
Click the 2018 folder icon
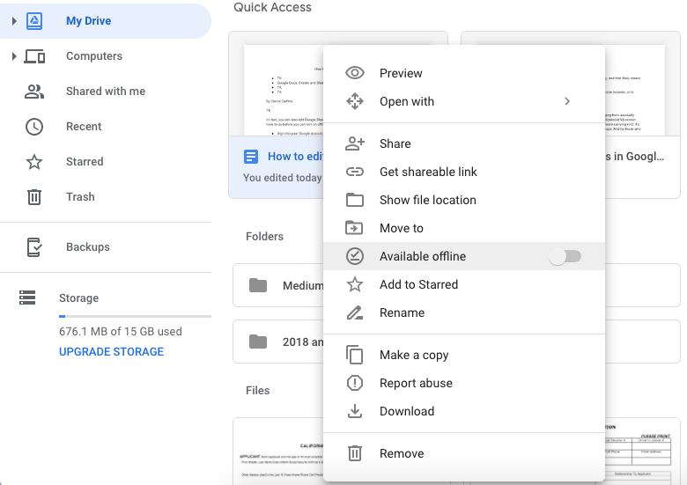tap(258, 342)
